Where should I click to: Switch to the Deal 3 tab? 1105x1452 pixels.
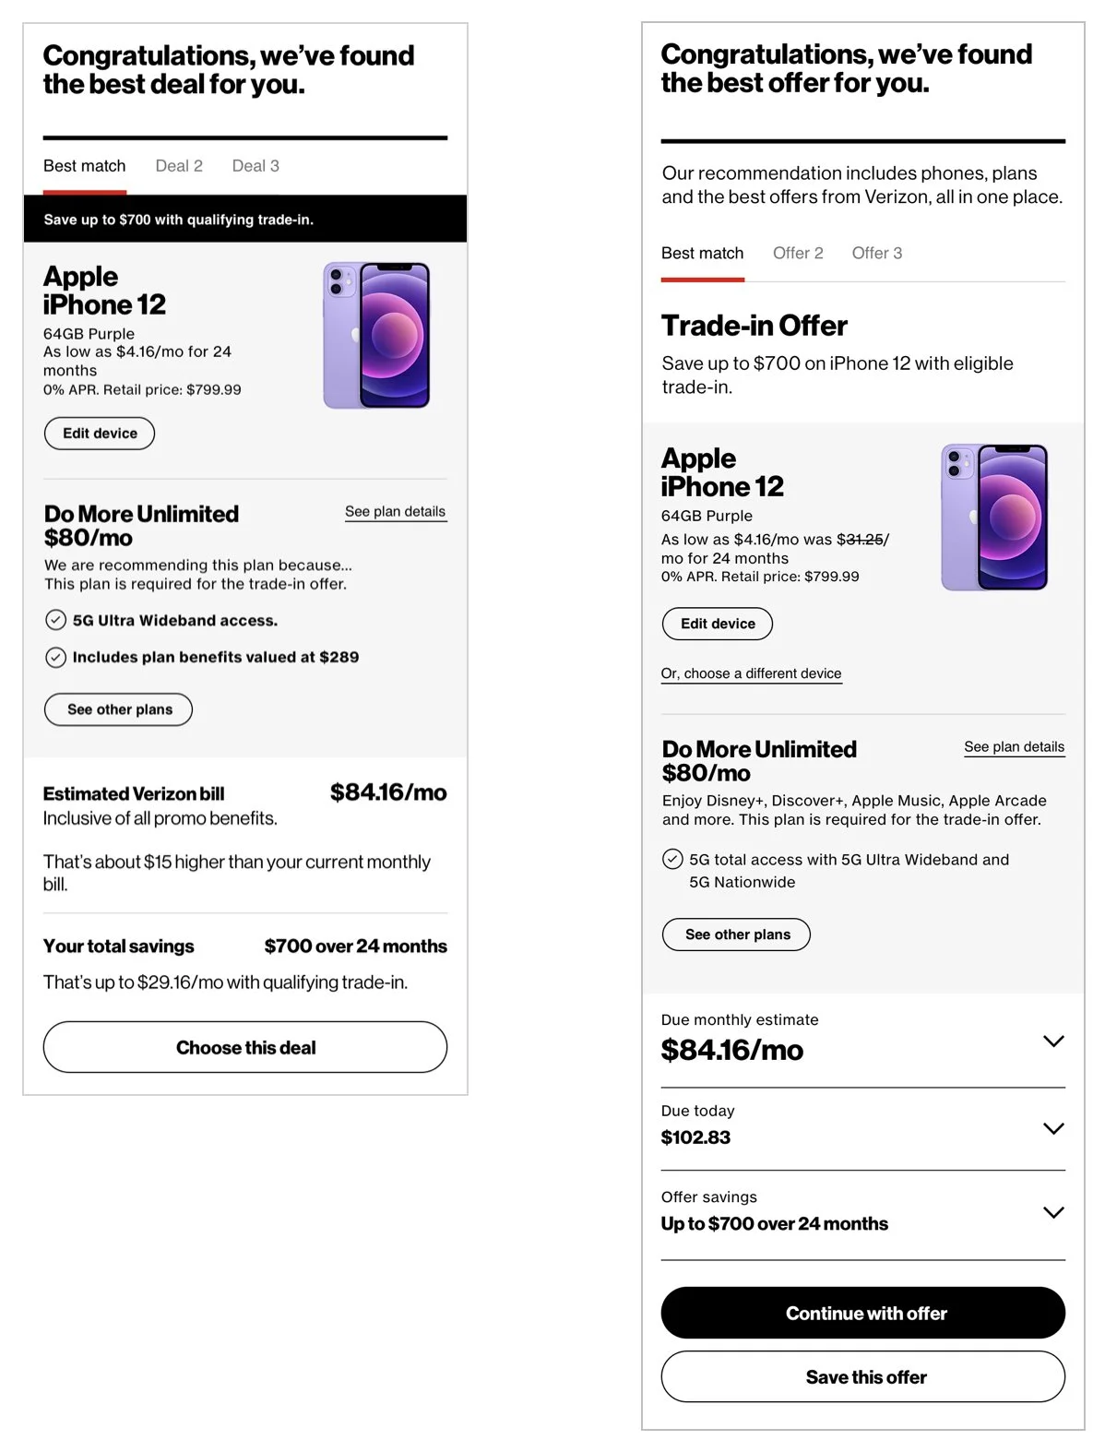tap(255, 166)
